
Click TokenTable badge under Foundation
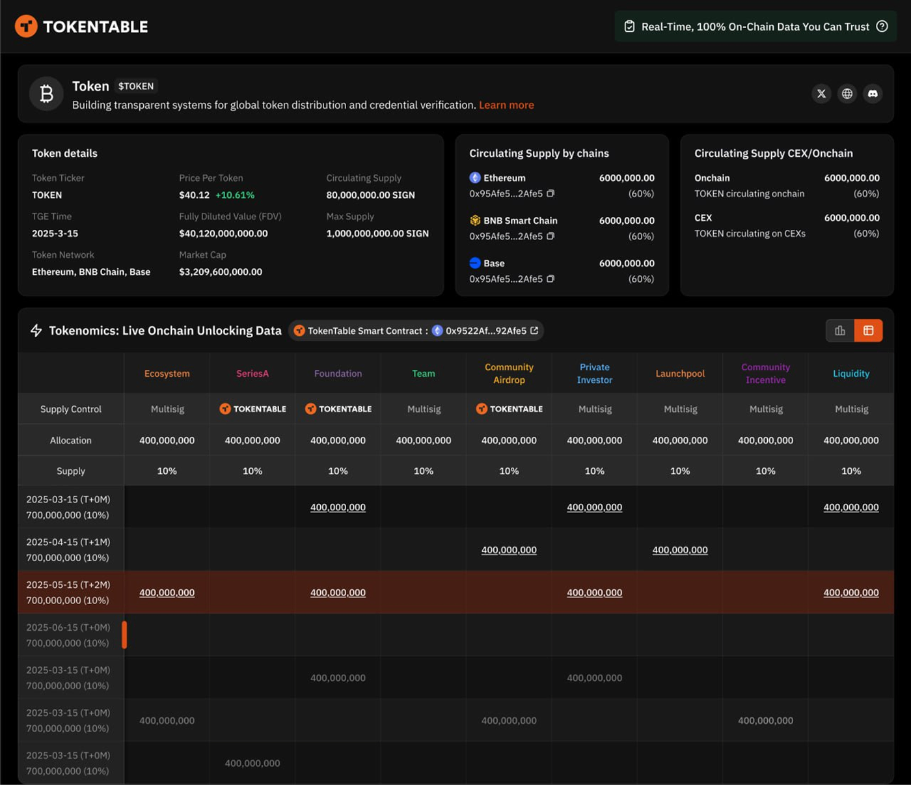[338, 409]
